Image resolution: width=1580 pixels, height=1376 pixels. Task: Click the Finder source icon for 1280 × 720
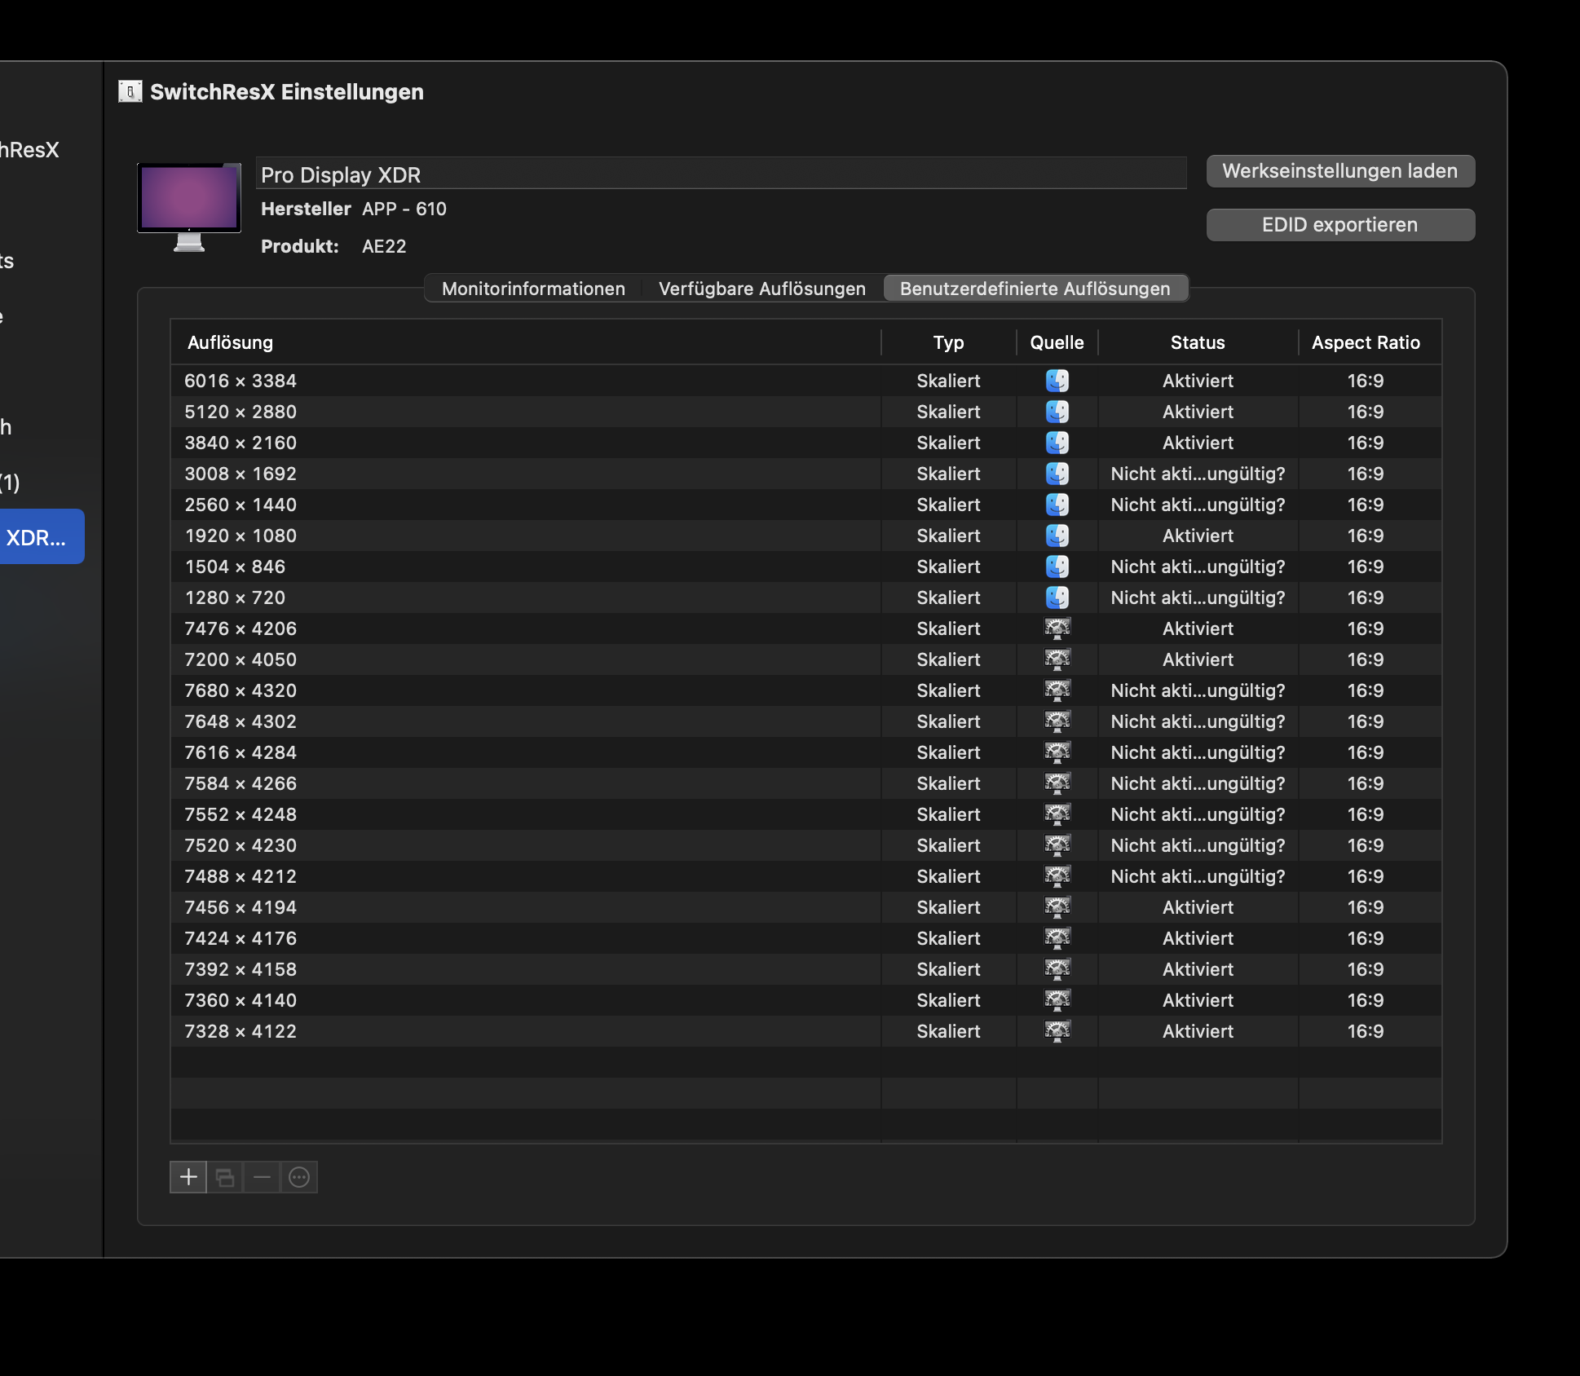(x=1057, y=598)
